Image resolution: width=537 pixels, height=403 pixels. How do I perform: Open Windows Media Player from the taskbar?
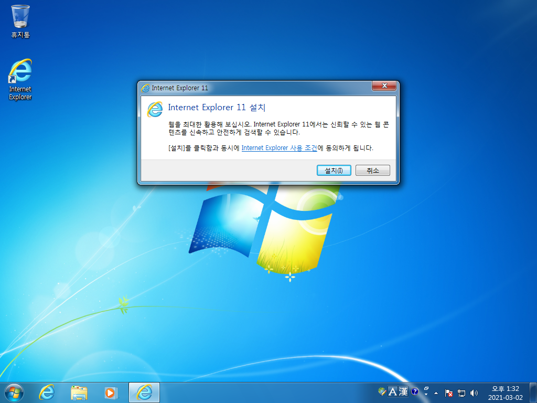[111, 393]
